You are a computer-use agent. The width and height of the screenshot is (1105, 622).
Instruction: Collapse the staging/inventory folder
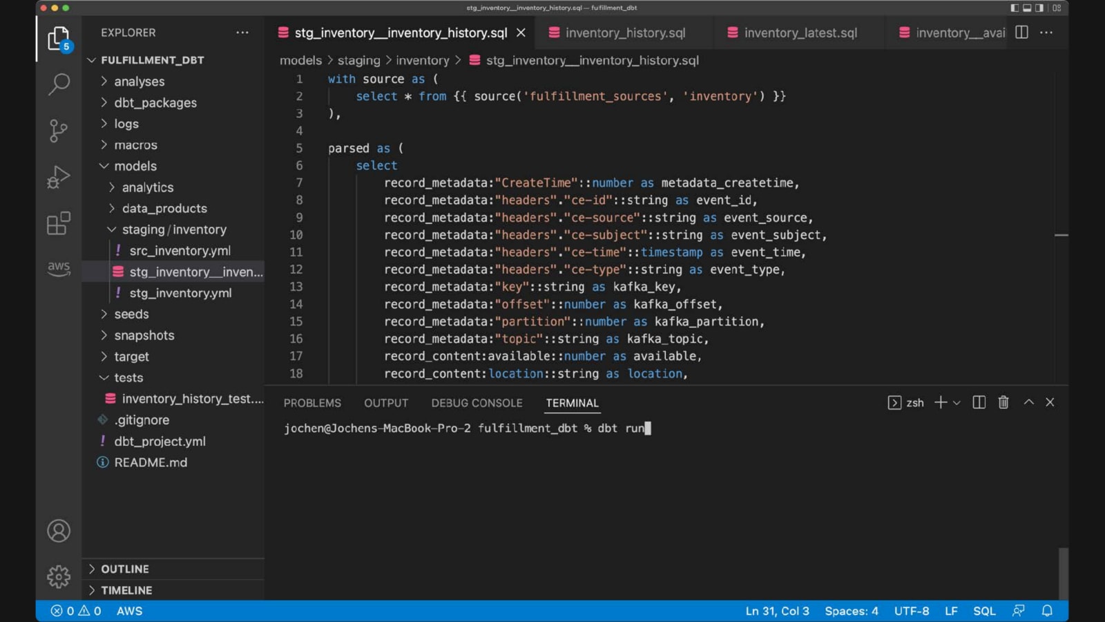[x=173, y=229]
